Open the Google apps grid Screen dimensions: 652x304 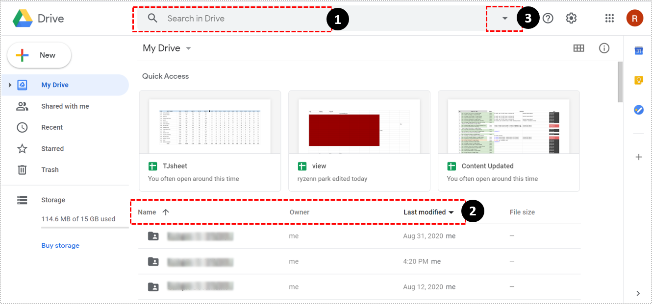point(609,18)
